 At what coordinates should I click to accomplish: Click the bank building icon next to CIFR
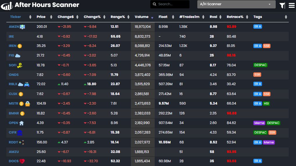[20, 133]
